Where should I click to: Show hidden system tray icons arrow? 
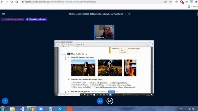[186, 109]
